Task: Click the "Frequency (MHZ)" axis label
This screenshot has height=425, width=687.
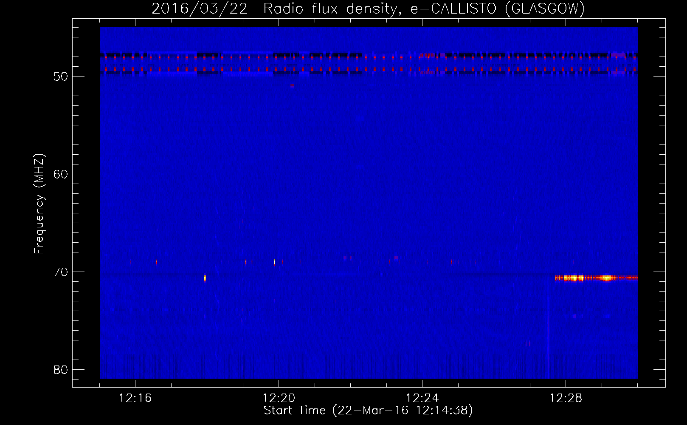Action: click(x=39, y=204)
